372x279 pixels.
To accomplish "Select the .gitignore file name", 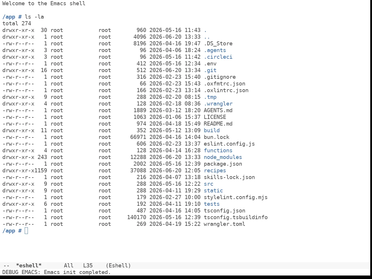I will click(220, 77).
